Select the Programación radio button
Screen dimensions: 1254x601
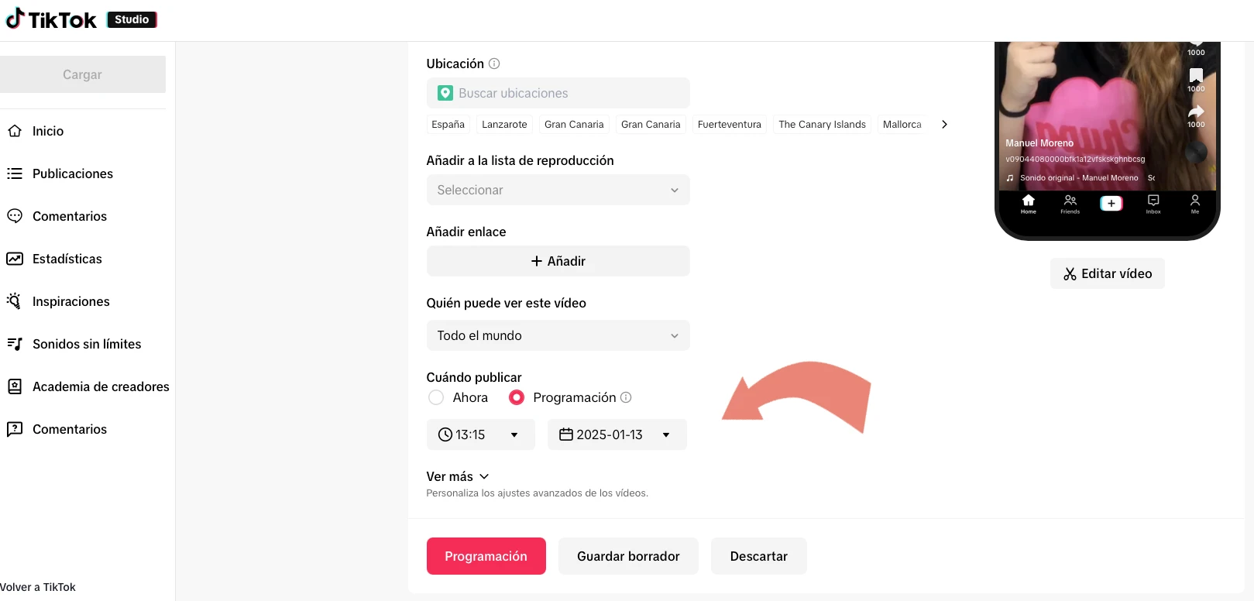517,397
